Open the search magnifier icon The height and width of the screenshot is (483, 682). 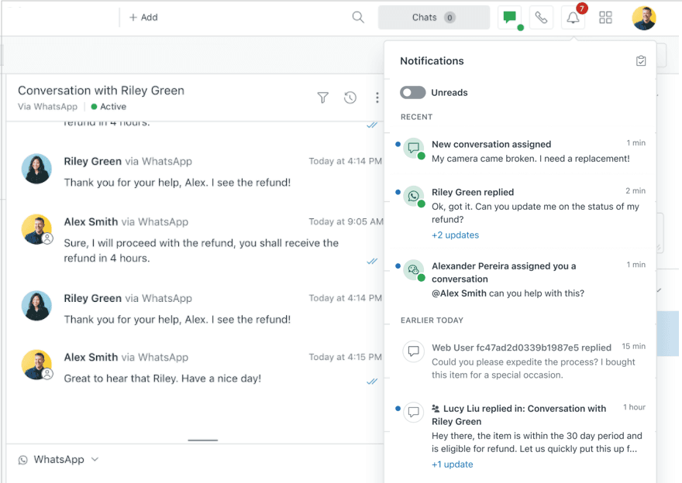357,16
